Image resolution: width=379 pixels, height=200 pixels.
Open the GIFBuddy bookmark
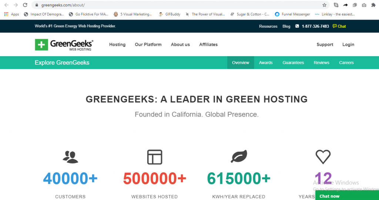tap(170, 14)
